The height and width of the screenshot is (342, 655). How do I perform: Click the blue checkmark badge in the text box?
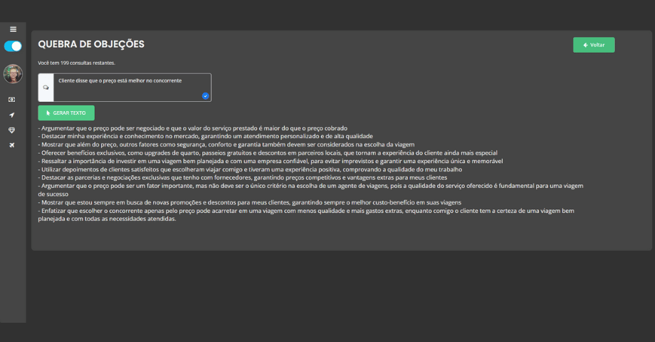click(205, 95)
